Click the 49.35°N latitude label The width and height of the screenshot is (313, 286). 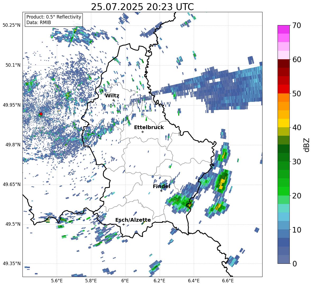click(x=12, y=264)
